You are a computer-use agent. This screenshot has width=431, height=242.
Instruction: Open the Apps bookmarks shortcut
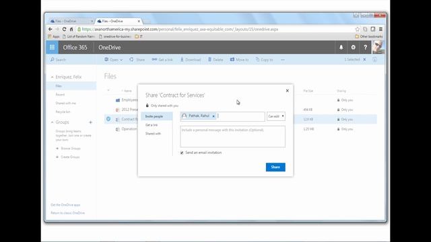click(54, 36)
